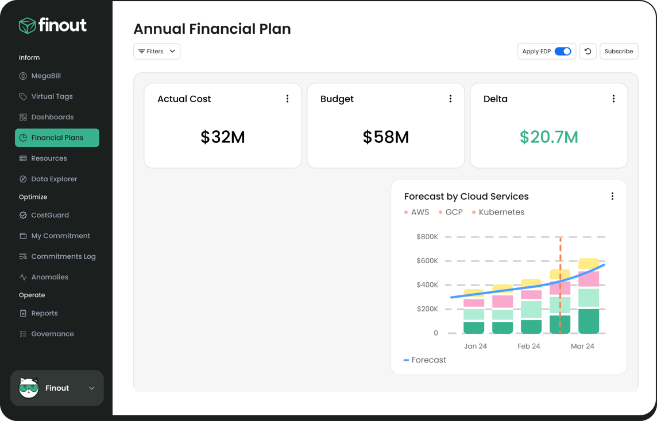Image resolution: width=657 pixels, height=421 pixels.
Task: Click the $32M actual cost value
Action: [x=222, y=137]
